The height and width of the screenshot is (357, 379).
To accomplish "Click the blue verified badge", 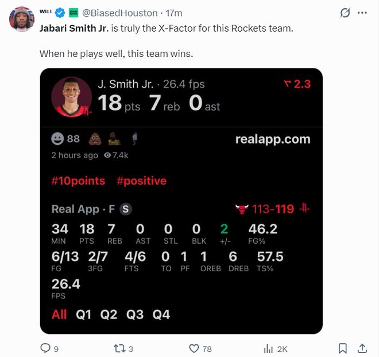I will click(x=61, y=12).
